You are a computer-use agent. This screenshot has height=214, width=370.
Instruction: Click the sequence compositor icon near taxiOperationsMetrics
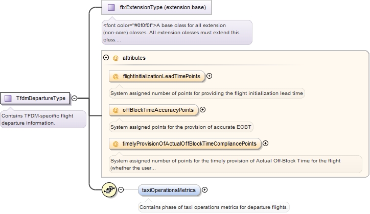(109, 189)
